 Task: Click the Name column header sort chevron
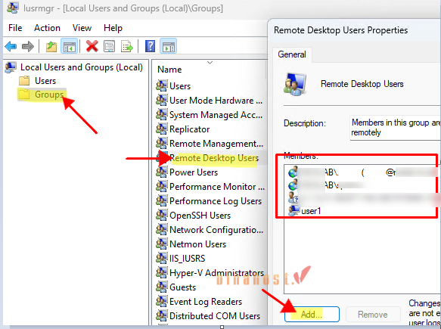[x=210, y=63]
